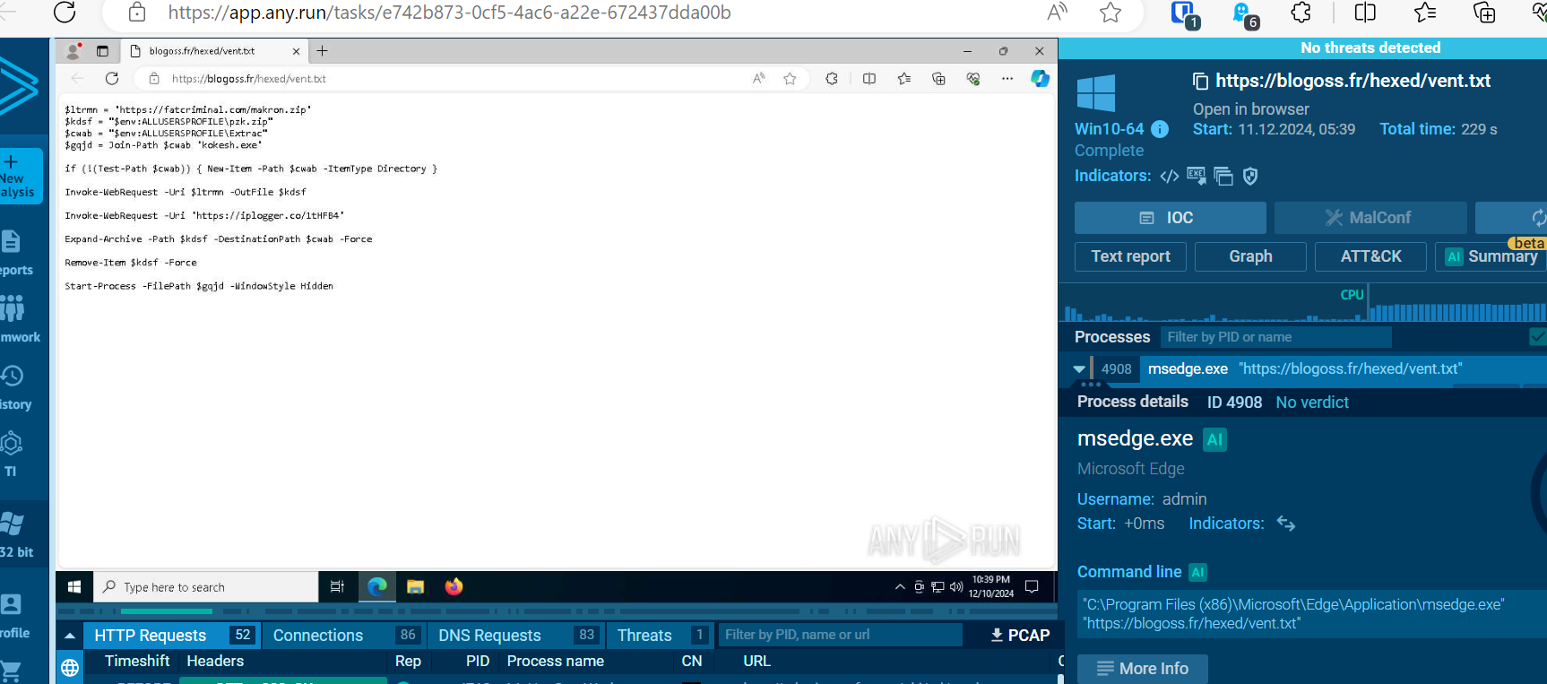Click the sandbox playback progress bar
This screenshot has height=684, width=1547.
point(556,611)
